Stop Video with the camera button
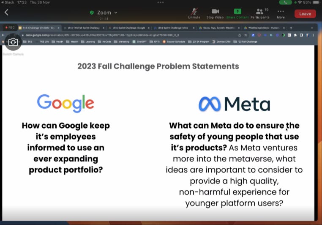This screenshot has width=322, height=225. click(215, 14)
